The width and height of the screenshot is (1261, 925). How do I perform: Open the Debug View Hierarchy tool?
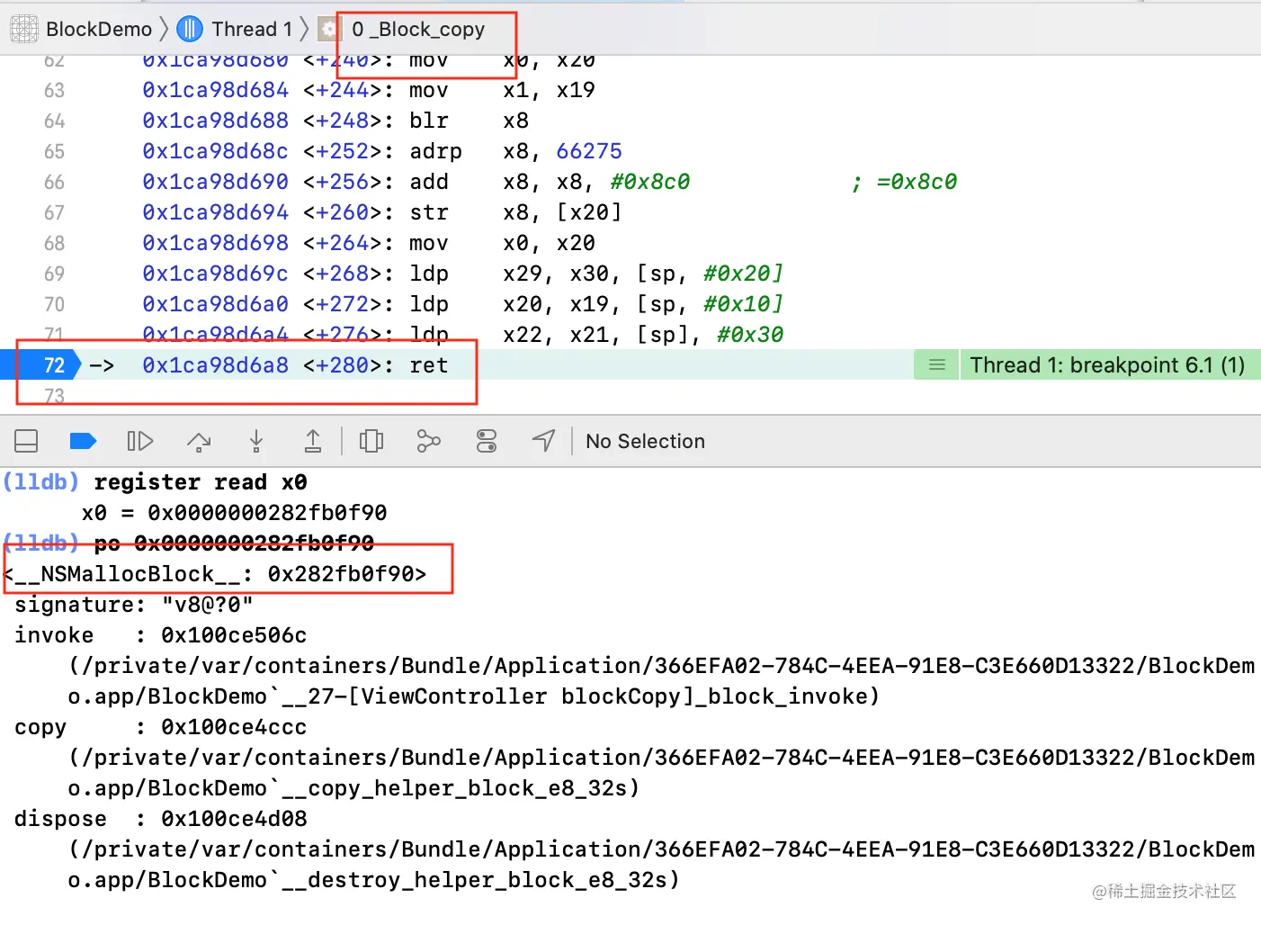tap(371, 441)
